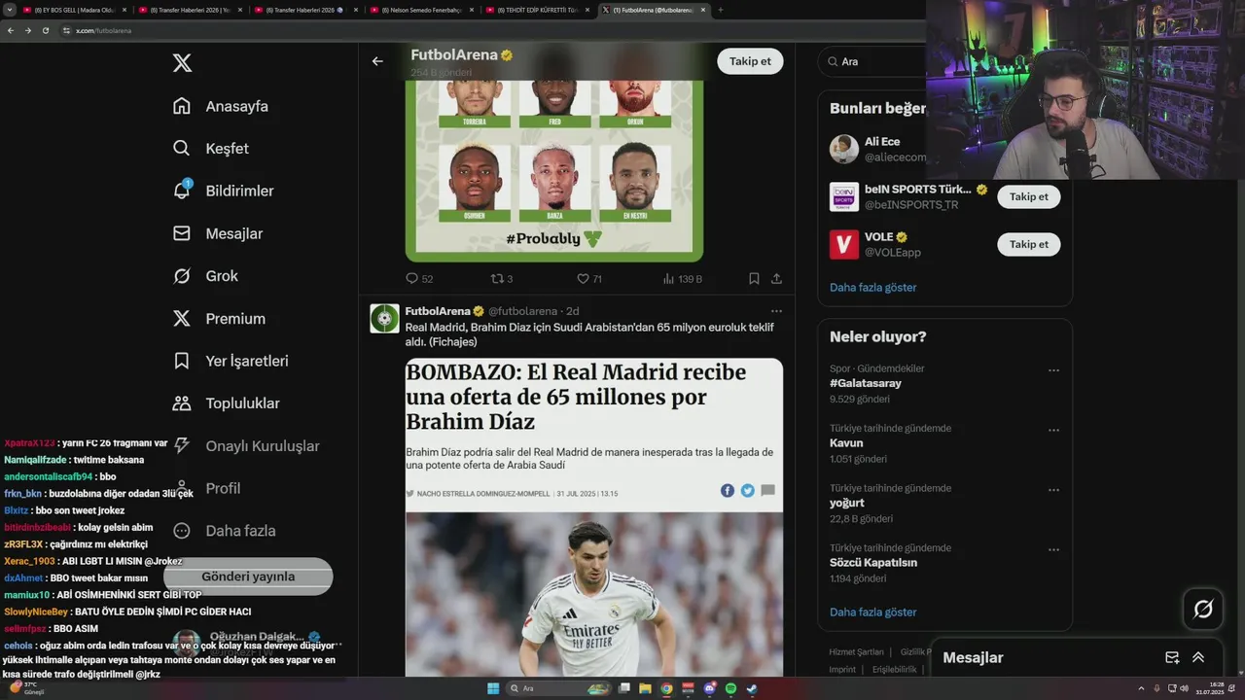Open Spotify from the taskbar
This screenshot has width=1245, height=700.
[730, 688]
